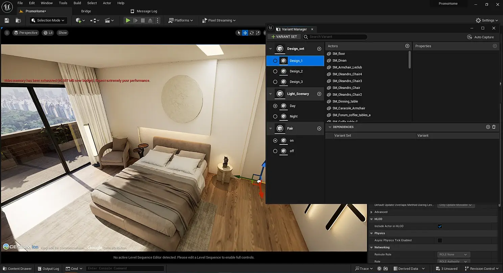The height and width of the screenshot is (273, 503).
Task: Open the Selection Mode dropdown
Action: [48, 20]
